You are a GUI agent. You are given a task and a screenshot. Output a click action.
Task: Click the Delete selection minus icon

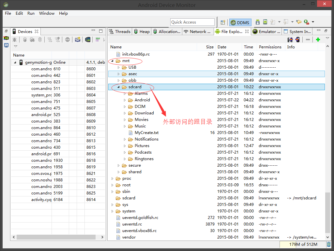tap(308, 40)
